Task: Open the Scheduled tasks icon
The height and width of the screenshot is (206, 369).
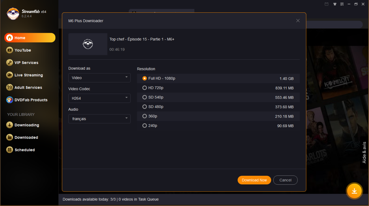Action: [10, 150]
